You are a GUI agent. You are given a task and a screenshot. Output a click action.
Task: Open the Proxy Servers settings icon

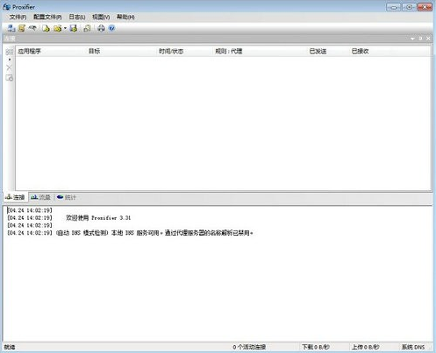click(x=11, y=28)
